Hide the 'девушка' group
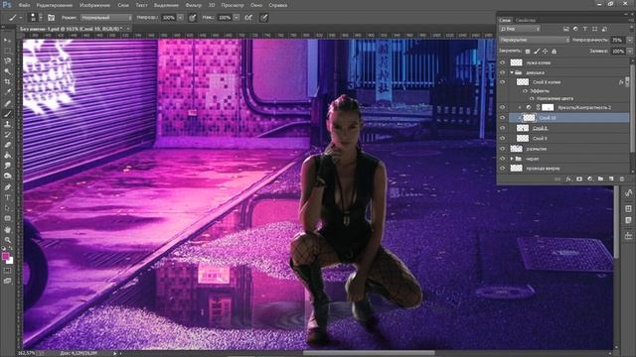 click(503, 72)
